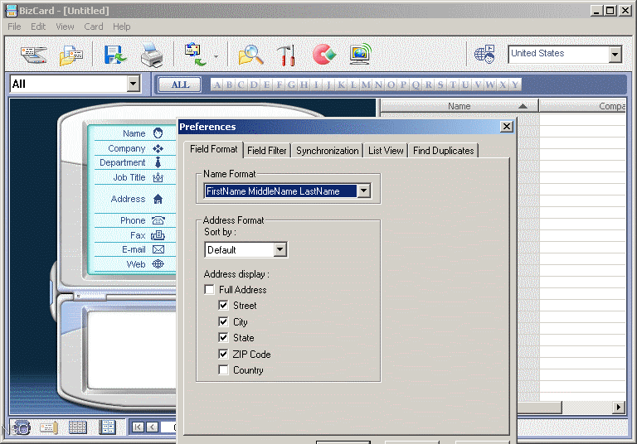The width and height of the screenshot is (637, 444).
Task: Filter cards by letter M
Action: [x=366, y=84]
